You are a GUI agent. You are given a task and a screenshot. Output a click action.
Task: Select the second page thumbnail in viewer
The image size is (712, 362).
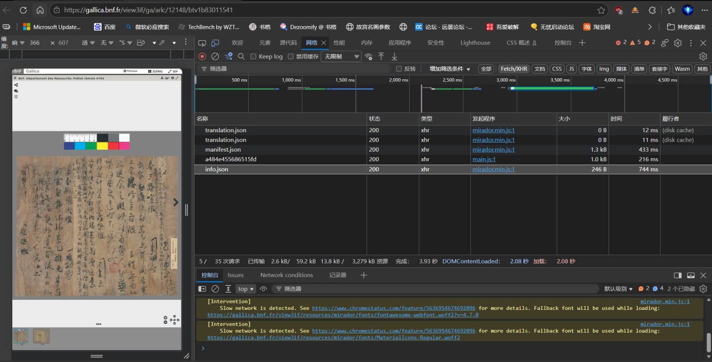coord(41,336)
